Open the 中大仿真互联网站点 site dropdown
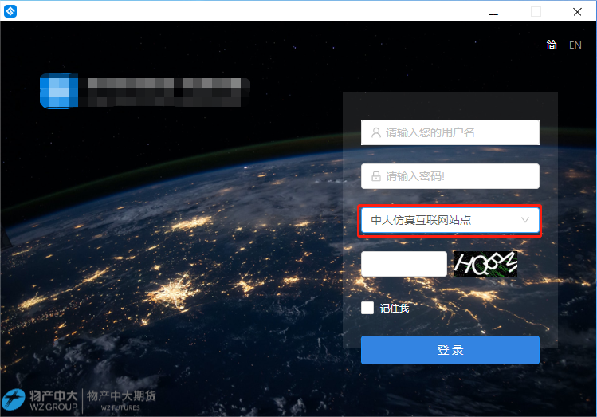597x417 pixels. click(450, 220)
